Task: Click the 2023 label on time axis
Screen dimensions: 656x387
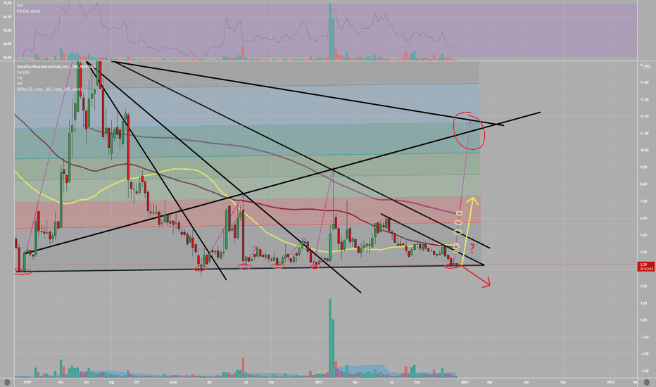Action: (610, 382)
